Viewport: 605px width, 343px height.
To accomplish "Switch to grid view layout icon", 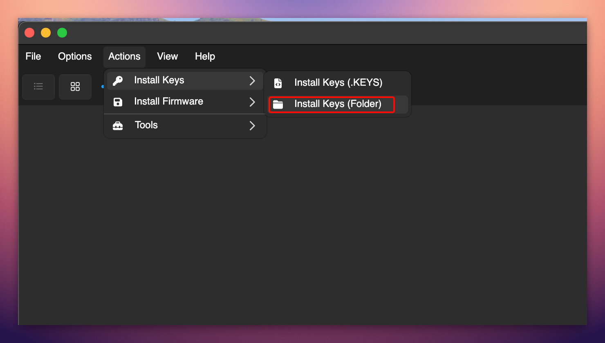I will [x=75, y=87].
